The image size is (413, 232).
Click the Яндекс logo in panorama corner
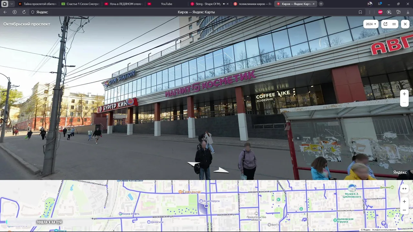[400, 172]
